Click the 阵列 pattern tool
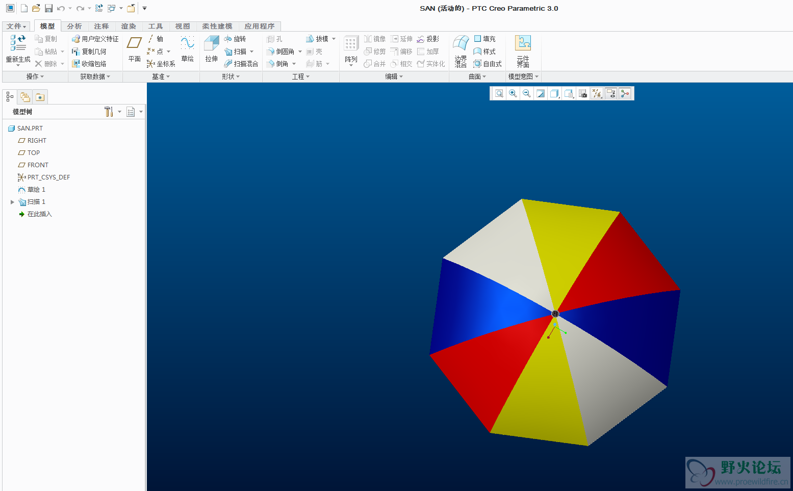This screenshot has width=793, height=491. pyautogui.click(x=351, y=50)
